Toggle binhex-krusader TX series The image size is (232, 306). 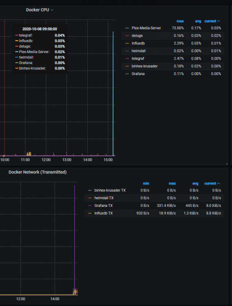click(110, 190)
